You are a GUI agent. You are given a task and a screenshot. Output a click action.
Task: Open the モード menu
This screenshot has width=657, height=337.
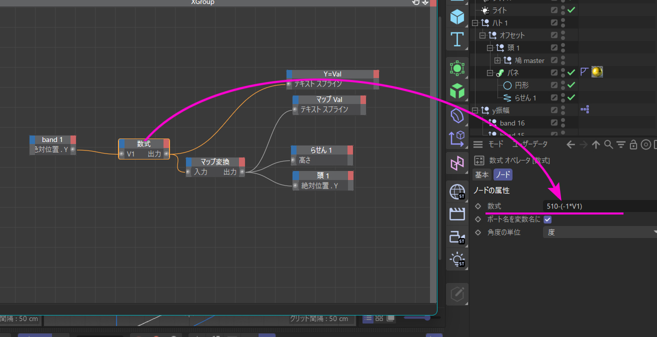coord(496,144)
